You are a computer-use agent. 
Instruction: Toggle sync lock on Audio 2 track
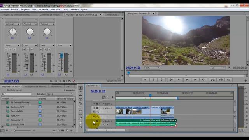point(97,121)
